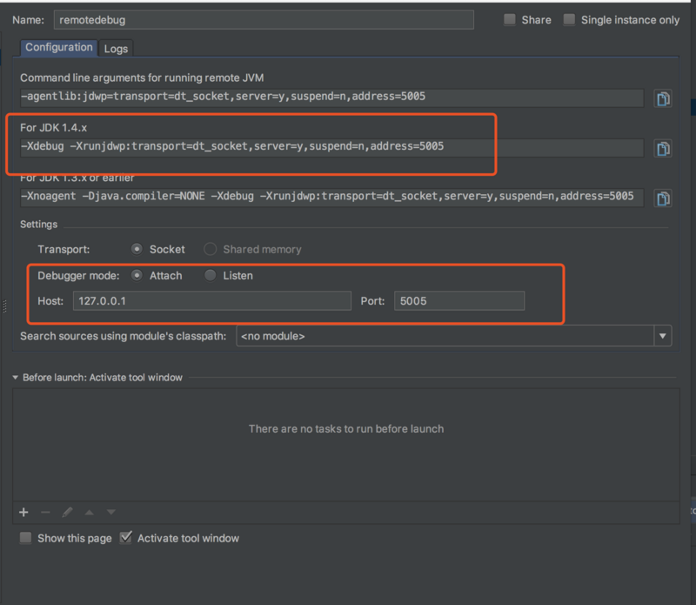The height and width of the screenshot is (605, 696).
Task: Switch to the Logs tab
Action: 115,48
